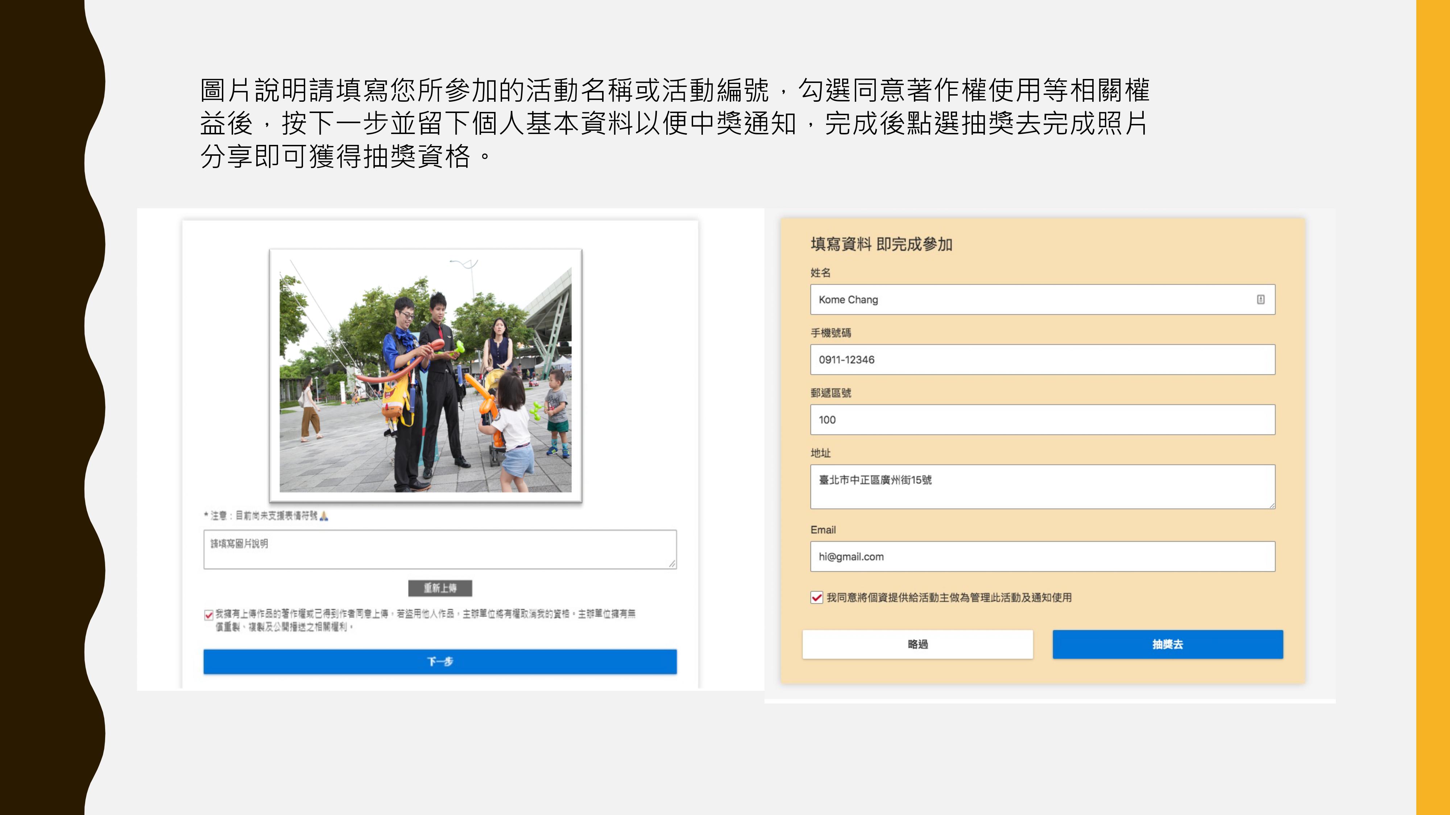
Task: Click the uploaded balloon performers photo
Action: (x=426, y=375)
